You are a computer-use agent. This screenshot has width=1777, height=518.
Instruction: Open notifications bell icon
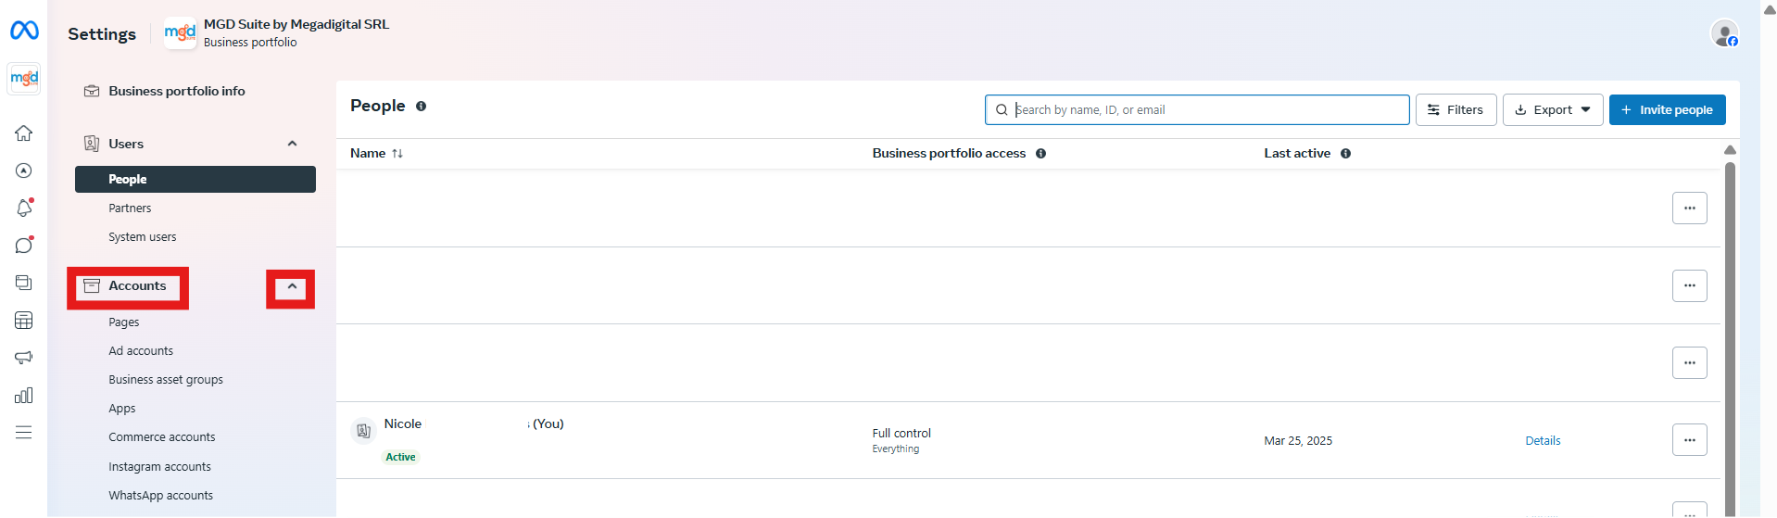click(24, 208)
